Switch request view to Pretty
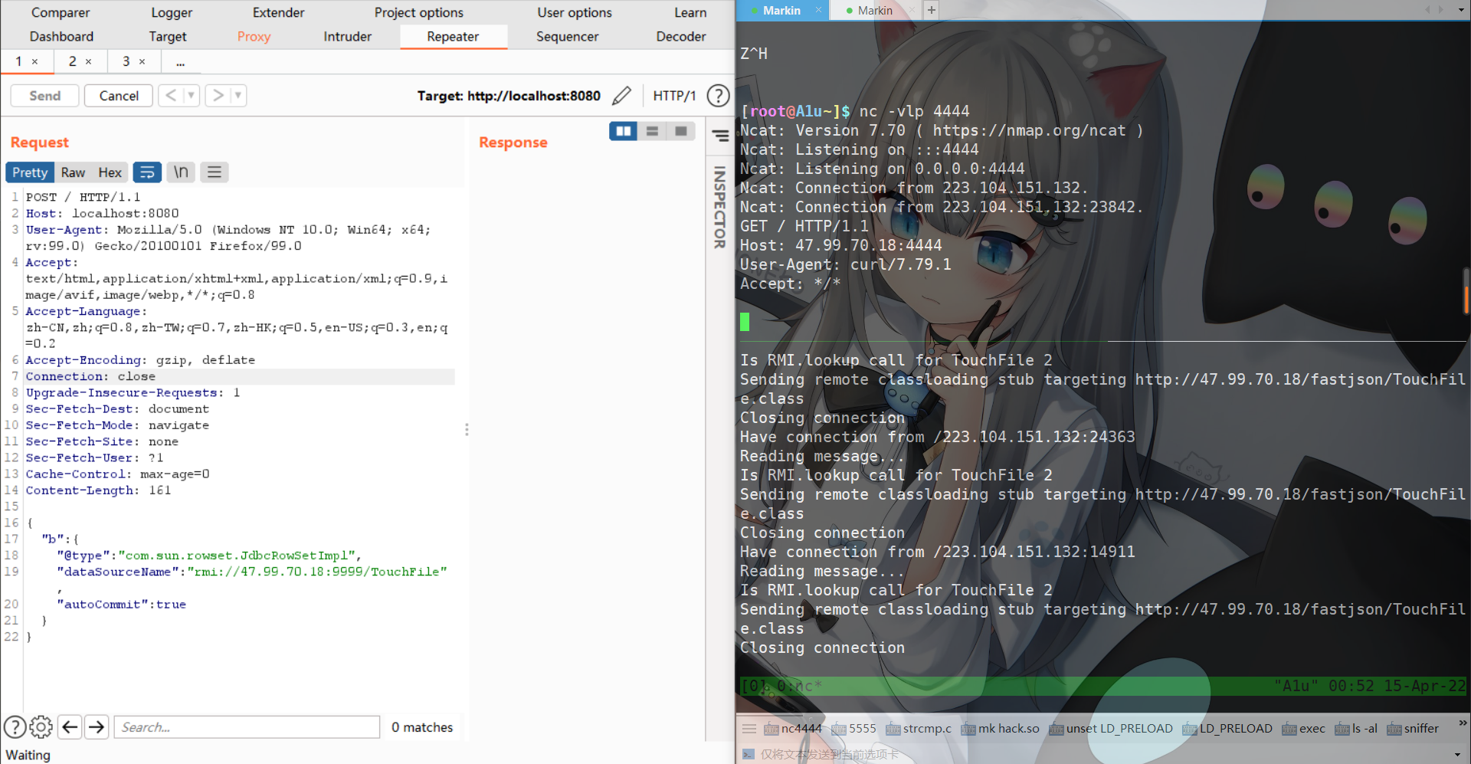Image resolution: width=1471 pixels, height=764 pixels. click(30, 172)
